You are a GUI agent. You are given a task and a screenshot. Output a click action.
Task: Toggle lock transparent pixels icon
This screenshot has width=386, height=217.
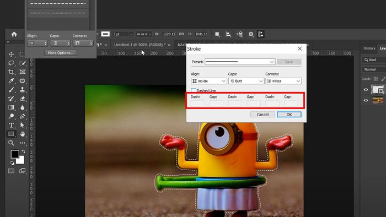tap(376, 79)
